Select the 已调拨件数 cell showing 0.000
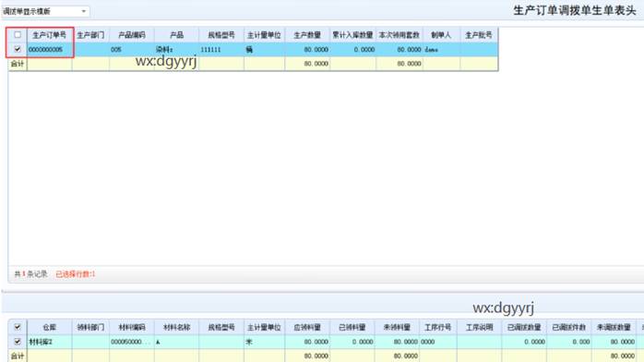Viewport: 644px width, 362px height. [569, 342]
